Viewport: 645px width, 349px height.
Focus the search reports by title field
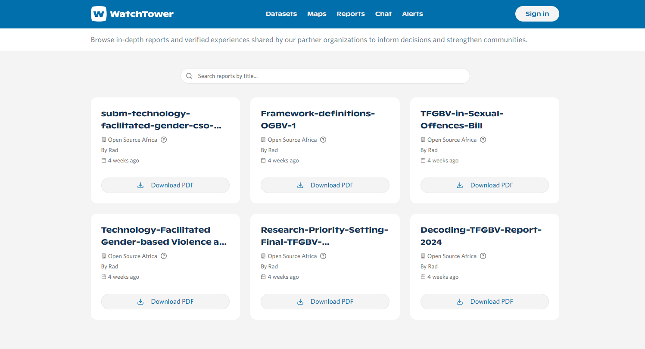tap(330, 76)
